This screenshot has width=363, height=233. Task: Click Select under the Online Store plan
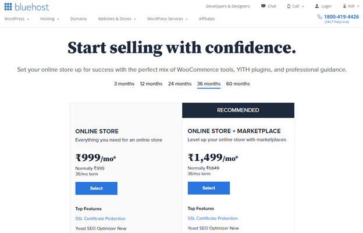click(x=96, y=188)
